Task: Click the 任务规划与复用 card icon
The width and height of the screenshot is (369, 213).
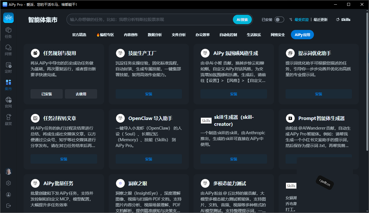Action: pyautogui.click(x=35, y=53)
